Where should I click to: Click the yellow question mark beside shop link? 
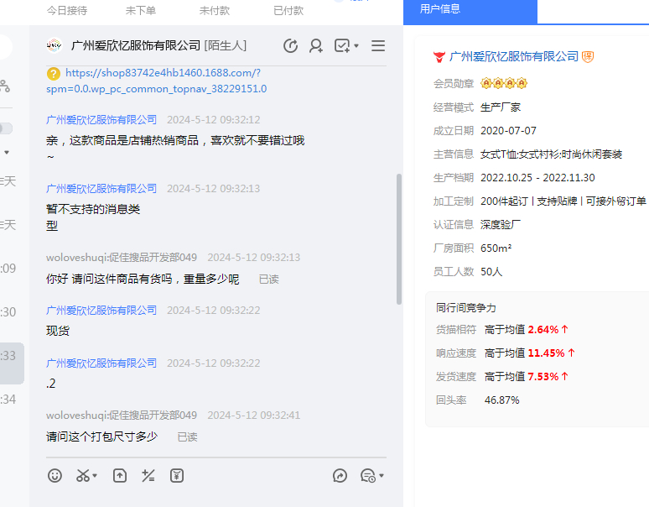(x=54, y=73)
